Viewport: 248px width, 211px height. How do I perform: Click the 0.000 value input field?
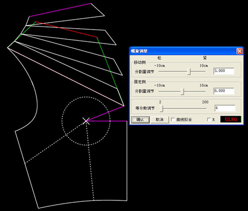(224, 91)
